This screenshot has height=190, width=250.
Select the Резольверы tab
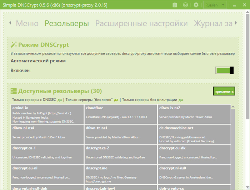67,24
